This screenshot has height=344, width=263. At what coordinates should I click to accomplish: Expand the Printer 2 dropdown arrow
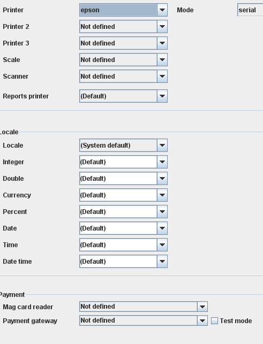162,27
